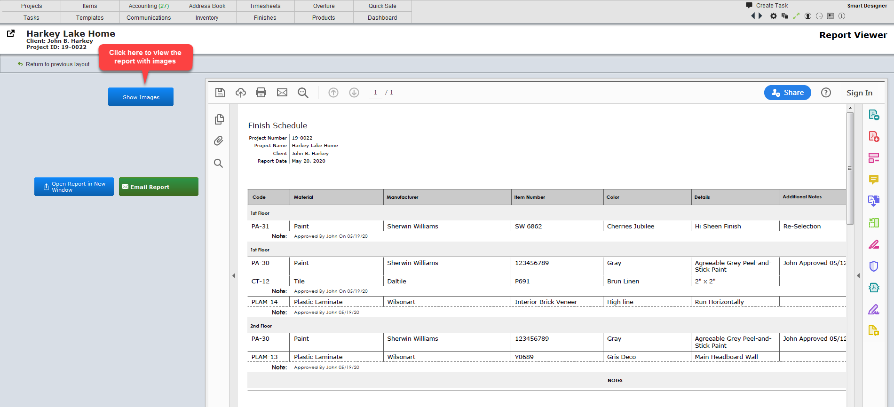Upload report to cloud
The image size is (894, 407).
[240, 93]
